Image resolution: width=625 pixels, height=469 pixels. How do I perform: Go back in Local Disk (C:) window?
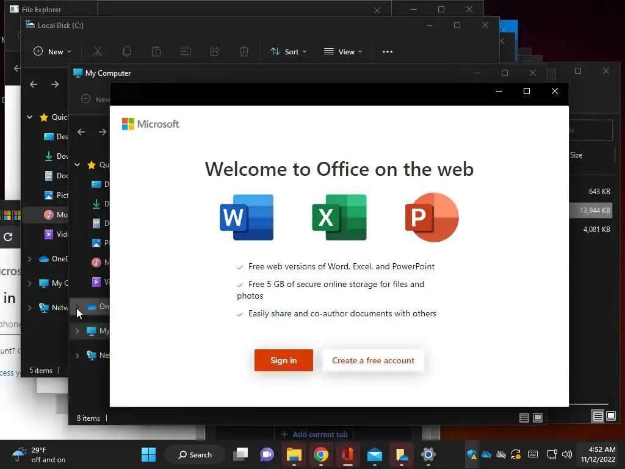pyautogui.click(x=34, y=84)
